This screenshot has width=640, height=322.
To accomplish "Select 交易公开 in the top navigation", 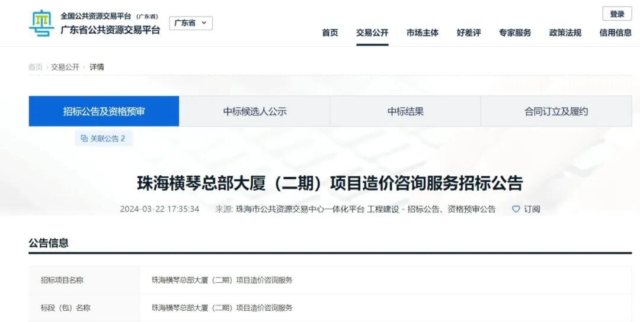I will click(x=372, y=33).
